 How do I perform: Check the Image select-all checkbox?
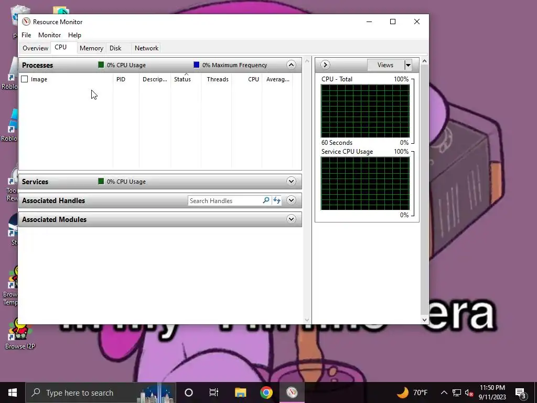pos(25,79)
